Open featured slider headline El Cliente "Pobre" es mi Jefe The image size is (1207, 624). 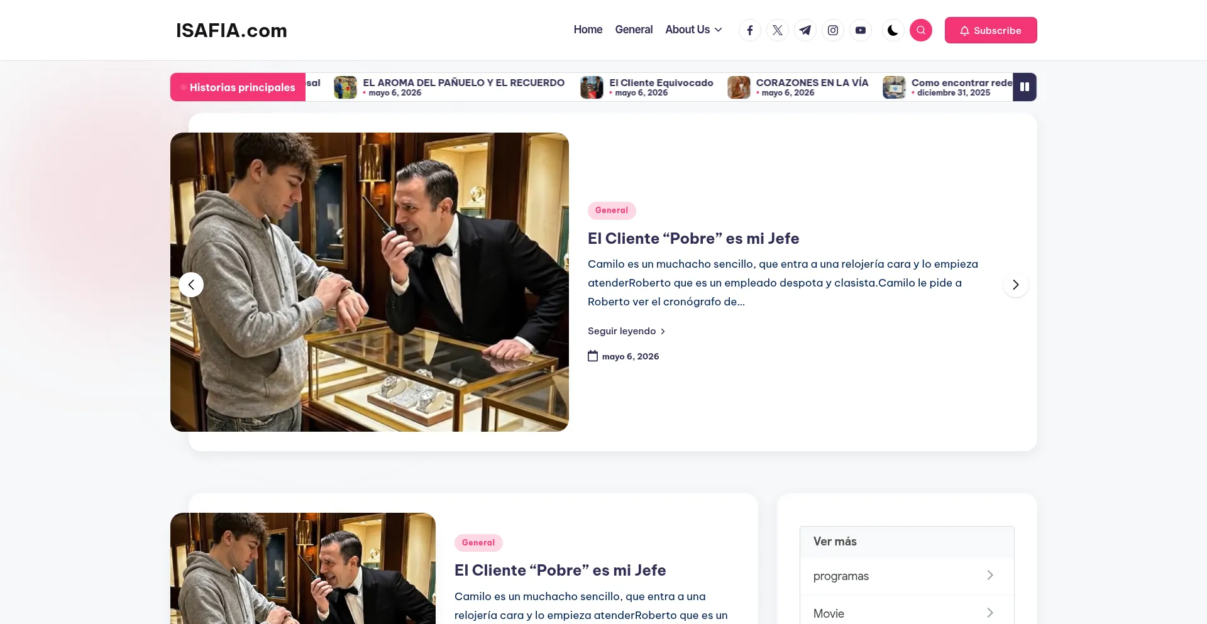coord(693,239)
